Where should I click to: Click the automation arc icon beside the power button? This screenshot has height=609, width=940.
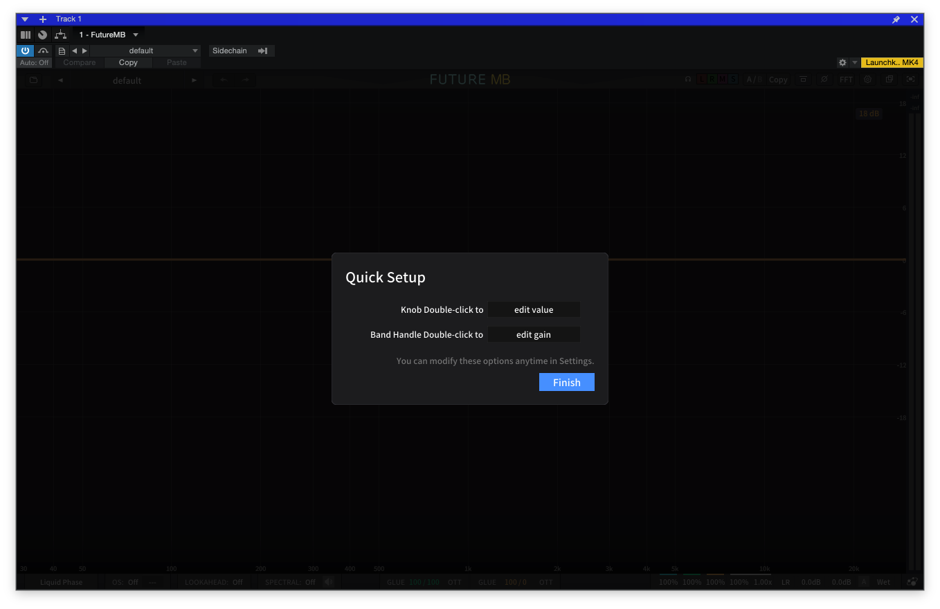click(44, 51)
